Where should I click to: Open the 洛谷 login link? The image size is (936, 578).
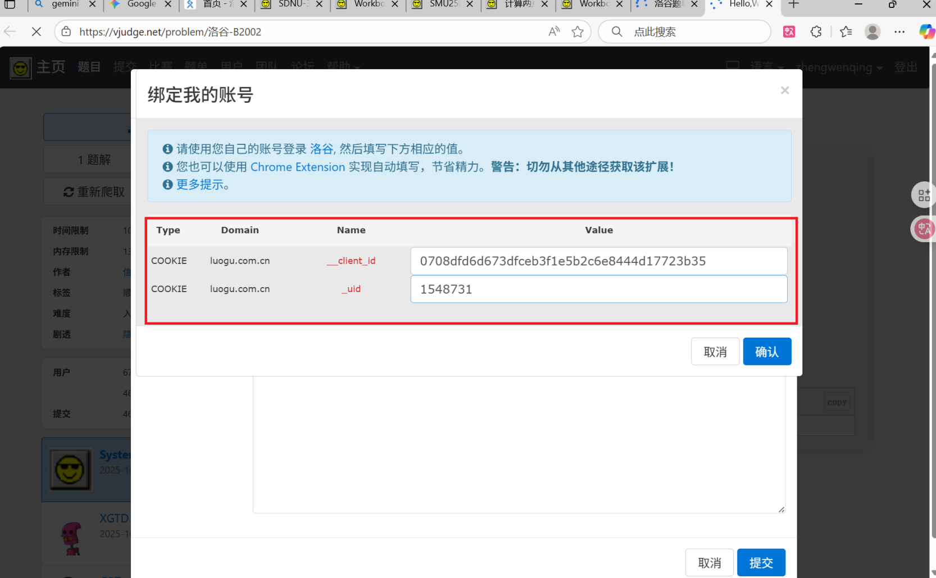tap(321, 149)
